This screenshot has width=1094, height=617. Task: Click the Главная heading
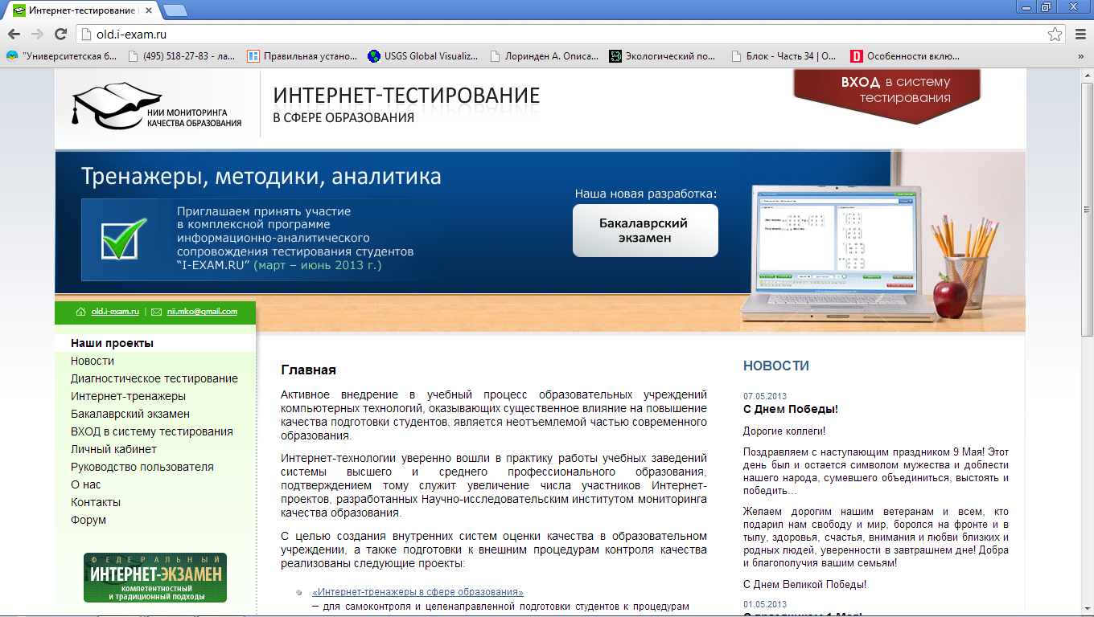coord(308,370)
